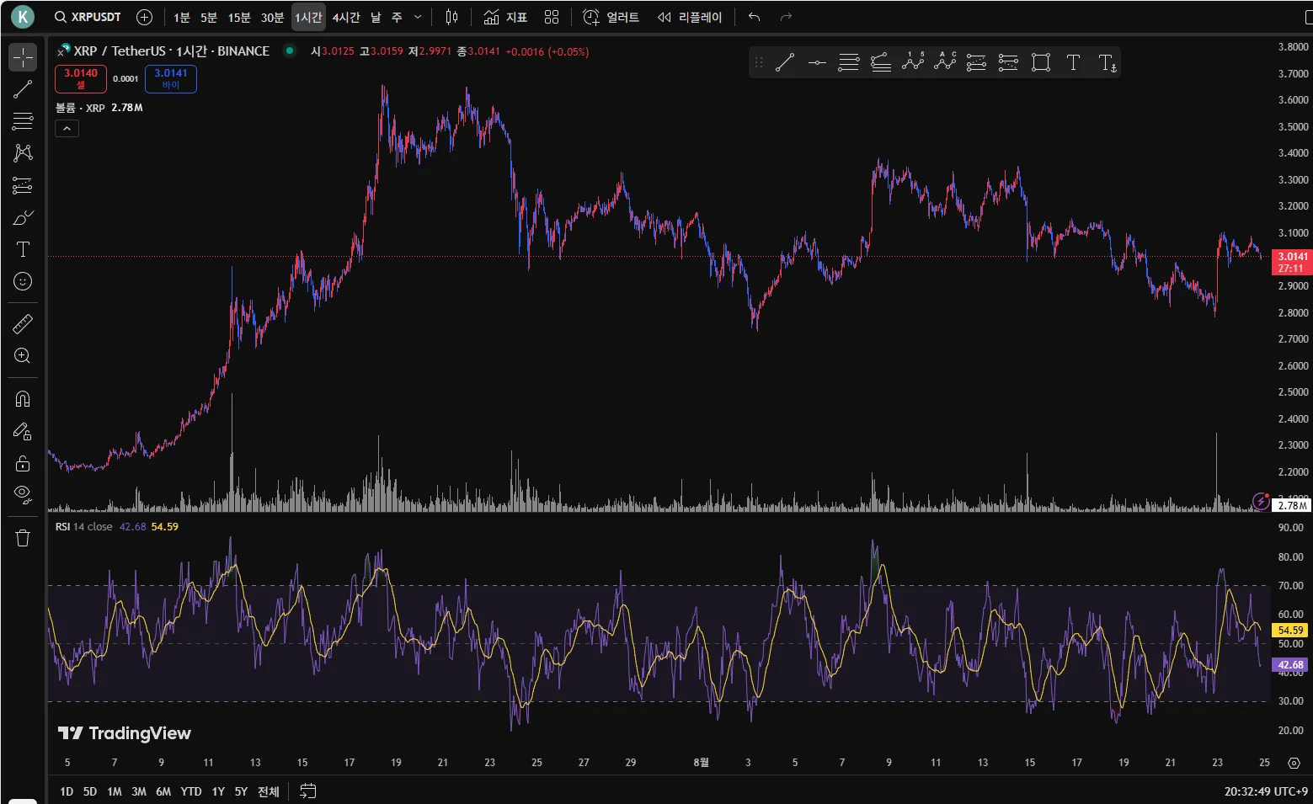This screenshot has width=1313, height=804.
Task: Open the K user profile menu
Action: tap(23, 17)
